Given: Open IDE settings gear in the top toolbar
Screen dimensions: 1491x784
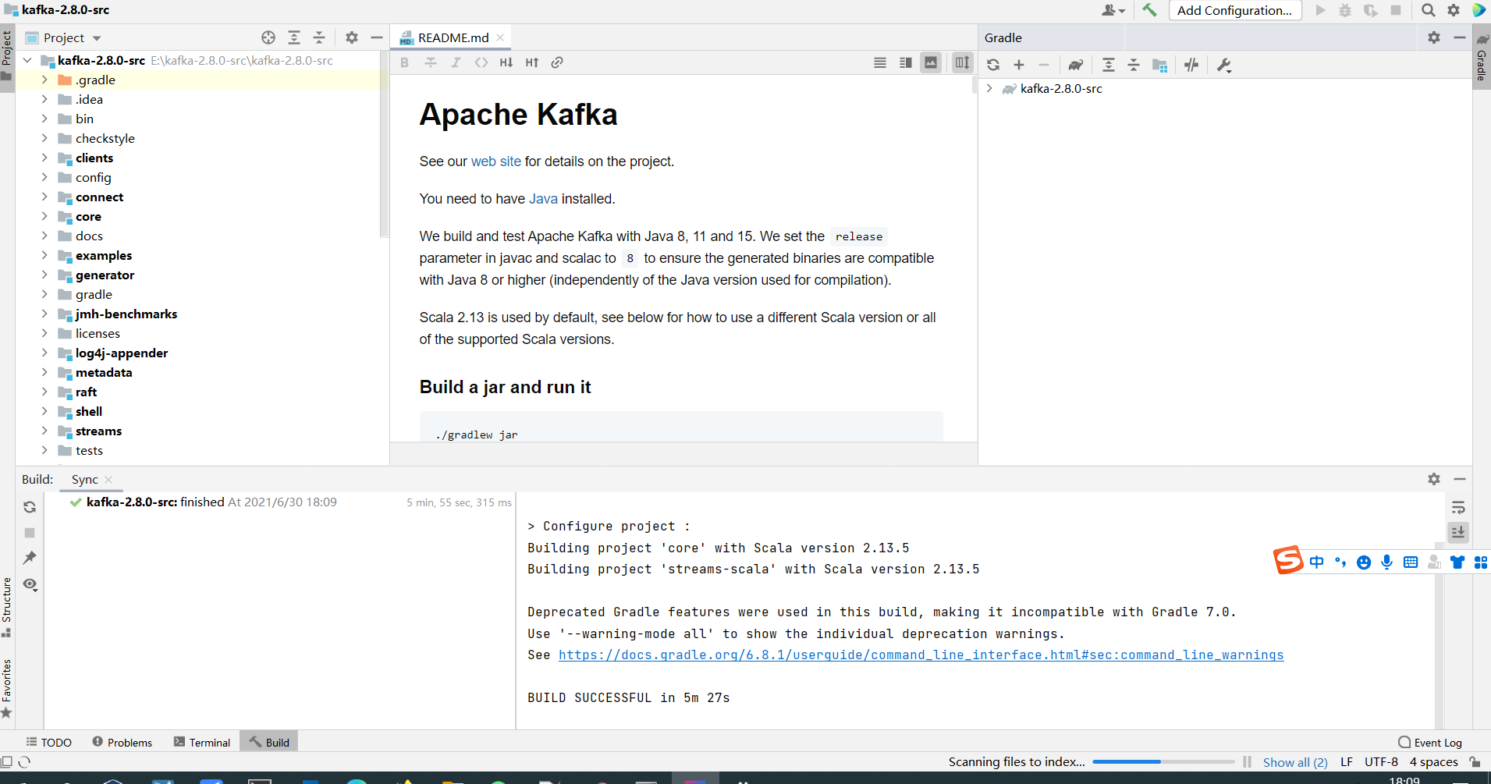Looking at the screenshot, I should (1454, 10).
